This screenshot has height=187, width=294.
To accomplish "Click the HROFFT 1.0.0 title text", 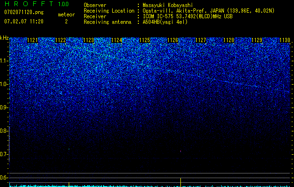I will (x=36, y=4).
